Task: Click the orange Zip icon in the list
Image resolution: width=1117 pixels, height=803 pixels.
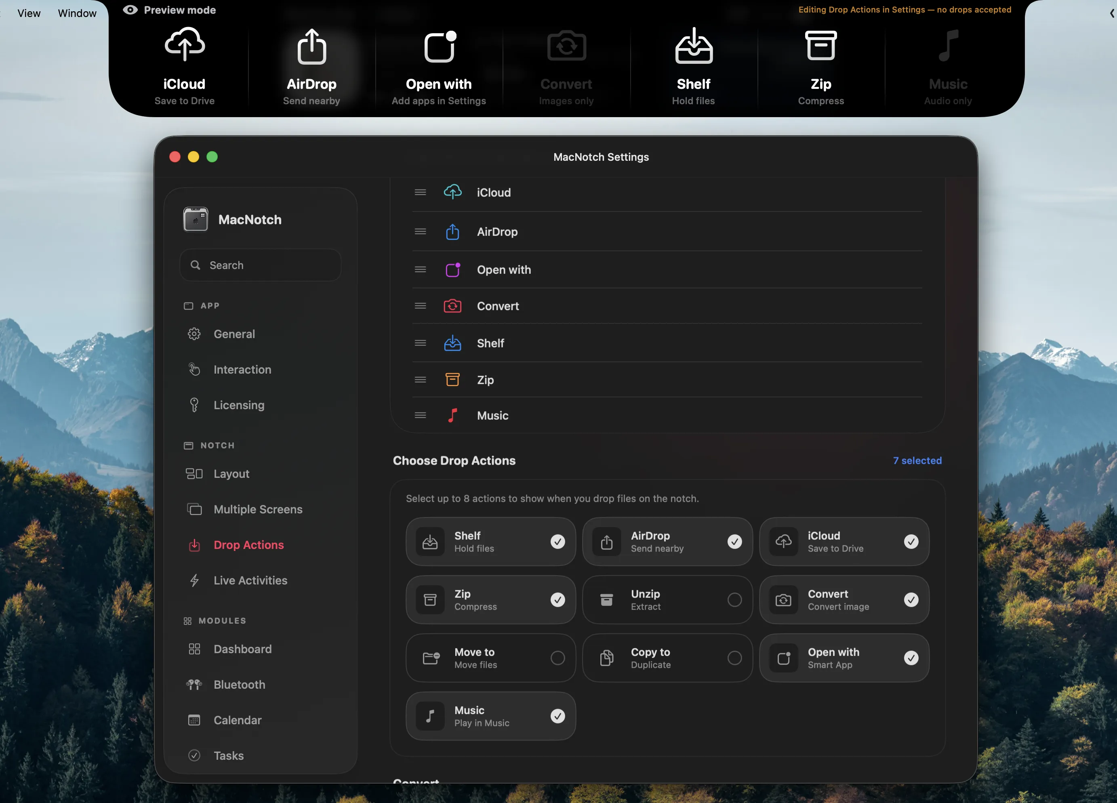Action: click(452, 380)
